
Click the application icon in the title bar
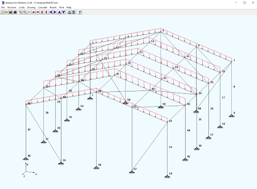click(x=3, y=3)
